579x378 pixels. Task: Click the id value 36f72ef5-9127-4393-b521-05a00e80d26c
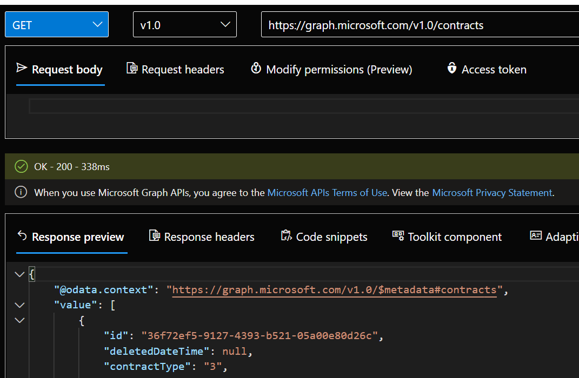point(259,335)
